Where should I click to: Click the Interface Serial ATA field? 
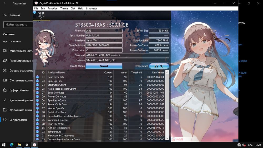point(104,40)
